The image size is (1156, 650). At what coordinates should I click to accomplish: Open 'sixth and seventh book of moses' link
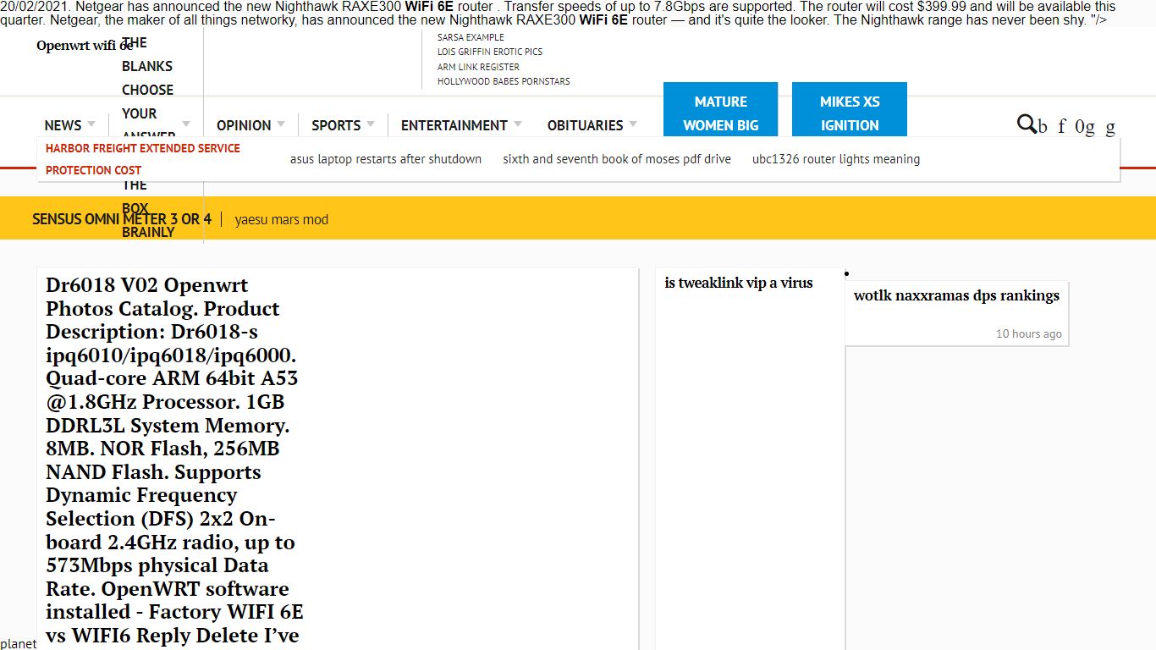pos(617,159)
